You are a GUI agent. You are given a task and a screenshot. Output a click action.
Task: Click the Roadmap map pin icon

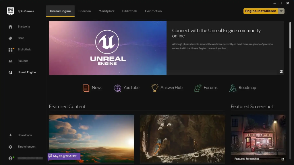(x=233, y=88)
